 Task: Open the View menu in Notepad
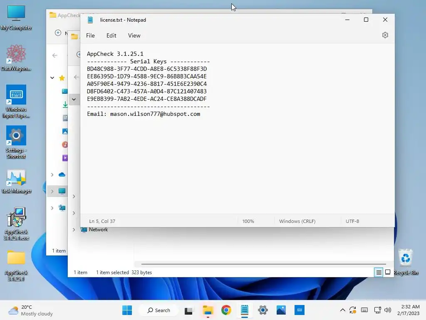point(134,35)
